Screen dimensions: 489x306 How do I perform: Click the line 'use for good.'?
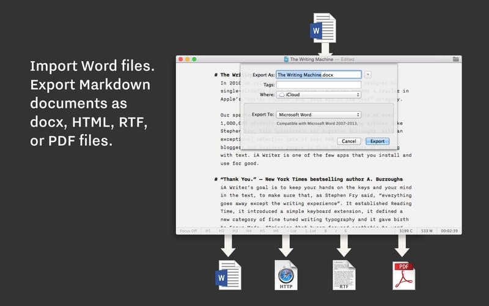(x=240, y=163)
